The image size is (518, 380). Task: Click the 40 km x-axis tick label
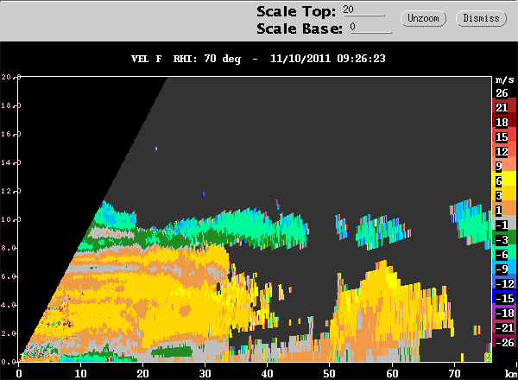[267, 372]
